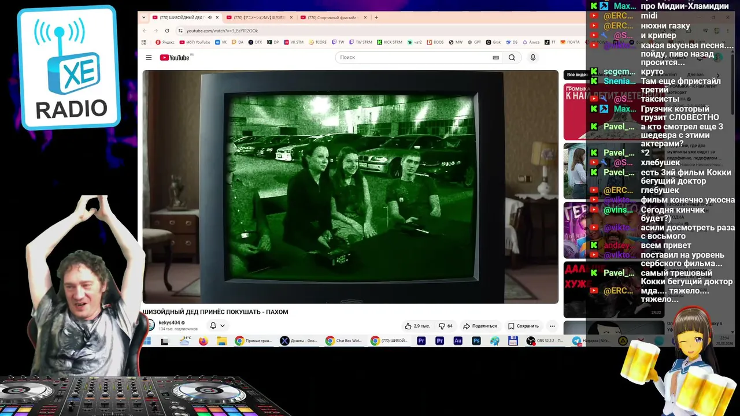This screenshot has height=416, width=740.
Task: Open the ПОЧТА bookmark
Action: [x=569, y=42]
